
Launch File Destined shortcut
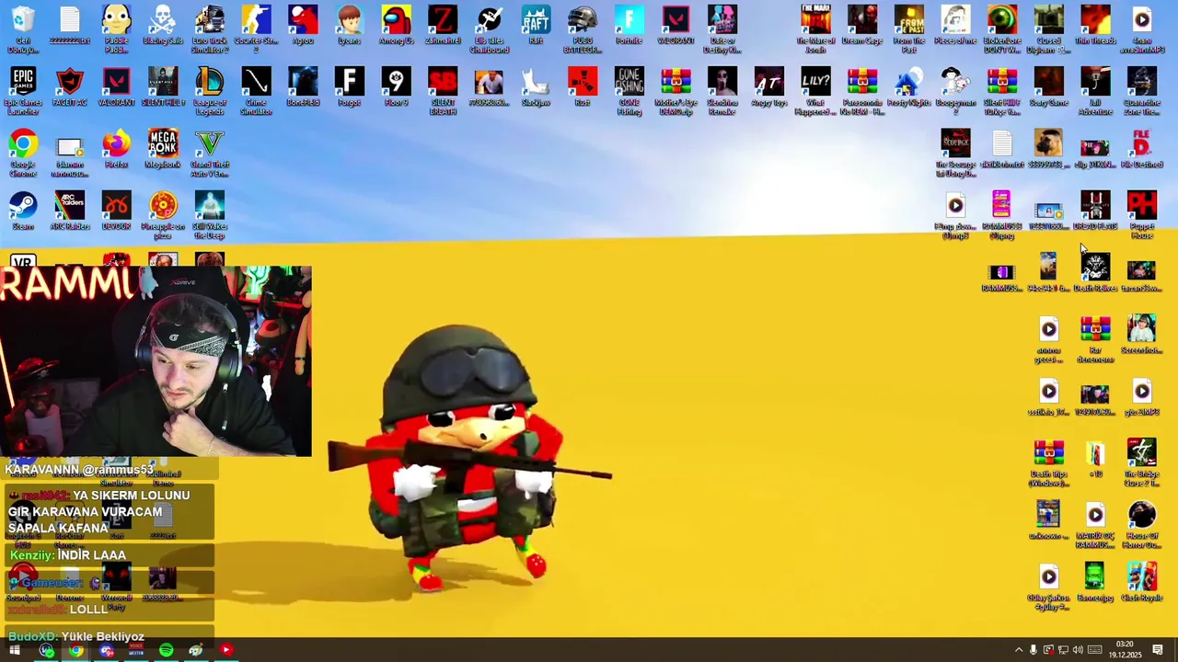tap(1142, 148)
